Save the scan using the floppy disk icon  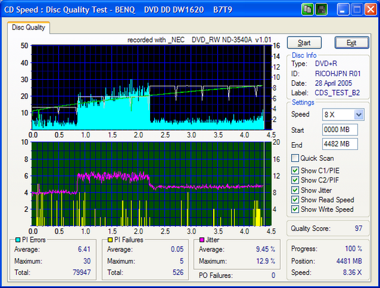tap(322, 10)
